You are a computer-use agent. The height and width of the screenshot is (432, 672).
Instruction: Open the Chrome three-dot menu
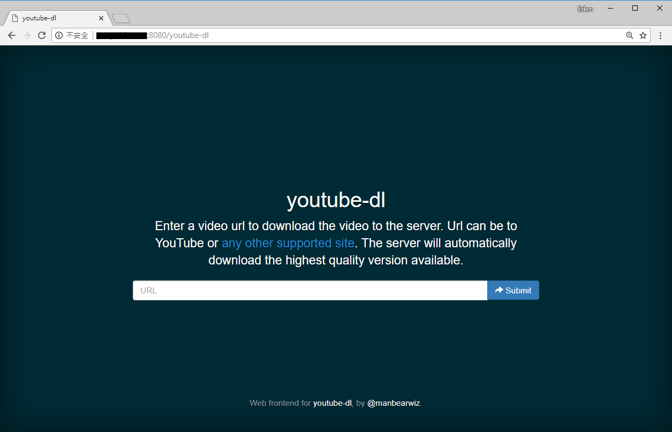[661, 36]
